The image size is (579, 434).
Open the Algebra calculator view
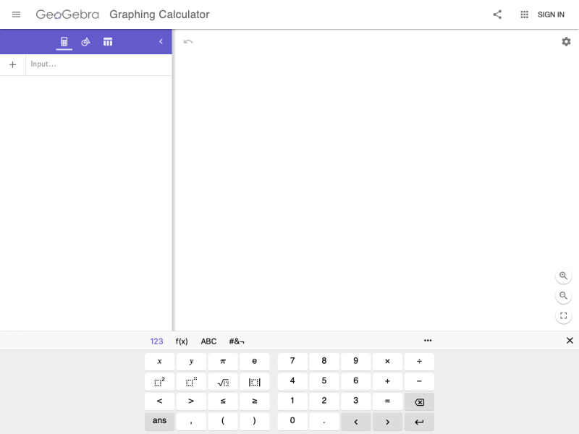click(x=64, y=41)
